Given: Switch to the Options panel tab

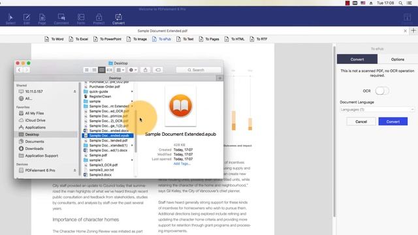Looking at the screenshot, I should pos(398,59).
